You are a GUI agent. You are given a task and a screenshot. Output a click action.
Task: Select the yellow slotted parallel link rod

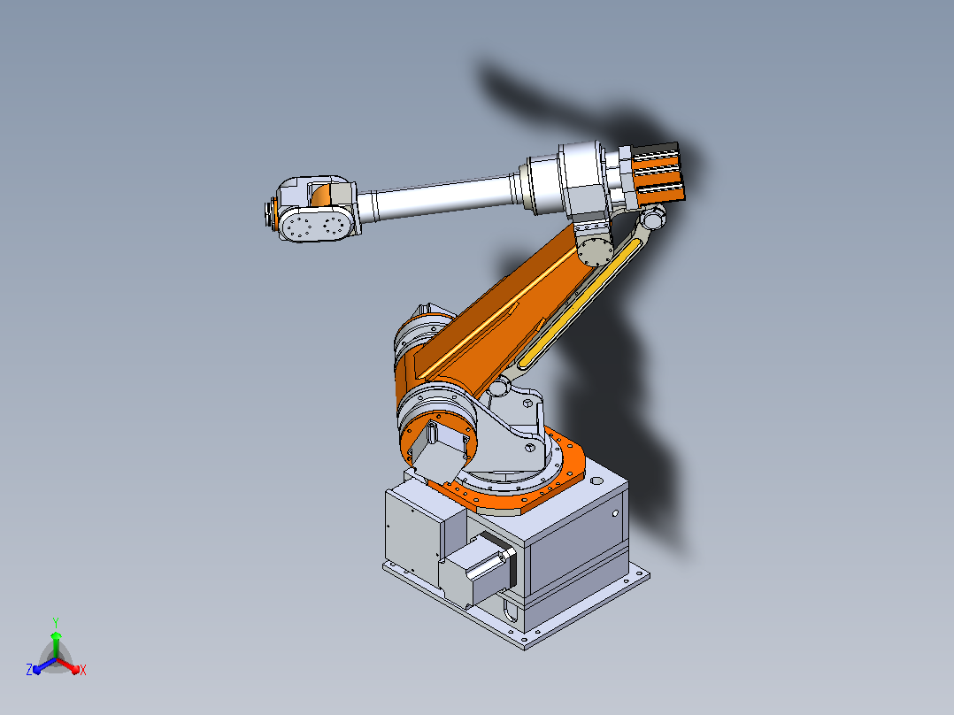[578, 303]
